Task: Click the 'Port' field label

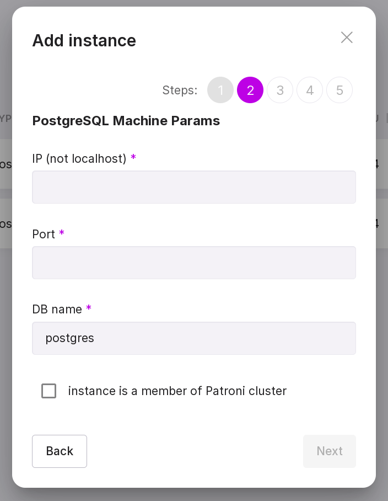Action: point(44,234)
